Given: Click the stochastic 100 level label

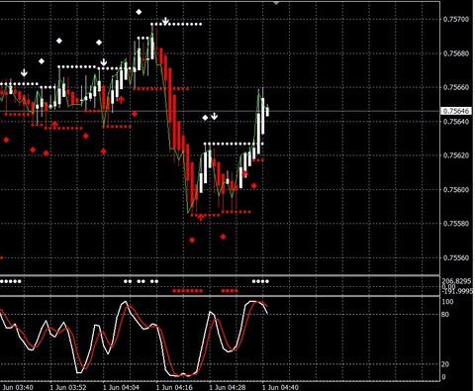Looking at the screenshot, I should [x=447, y=302].
